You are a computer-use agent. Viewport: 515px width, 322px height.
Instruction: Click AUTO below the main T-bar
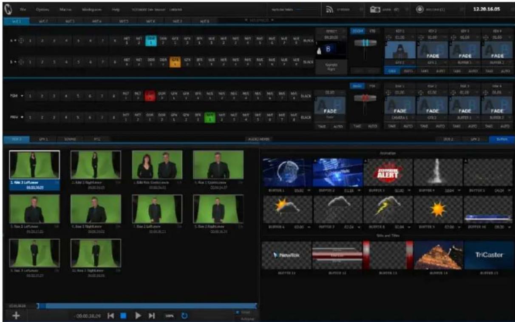pyautogui.click(x=372, y=126)
